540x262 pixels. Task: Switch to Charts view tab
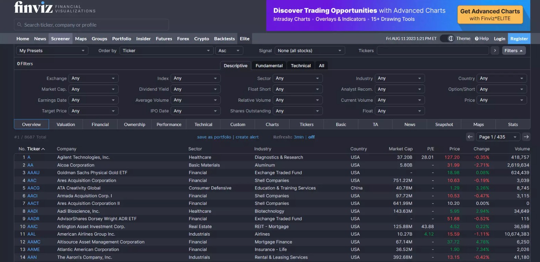(272, 125)
